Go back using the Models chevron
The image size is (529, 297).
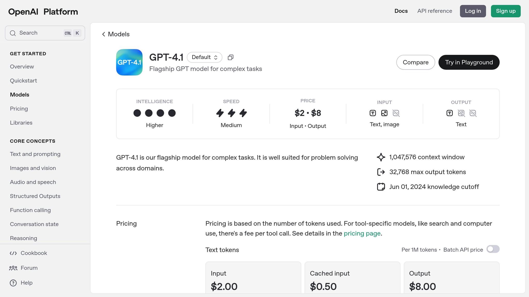pos(104,34)
